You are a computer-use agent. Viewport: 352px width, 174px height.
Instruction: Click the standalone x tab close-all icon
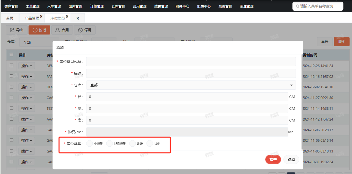(x=78, y=18)
